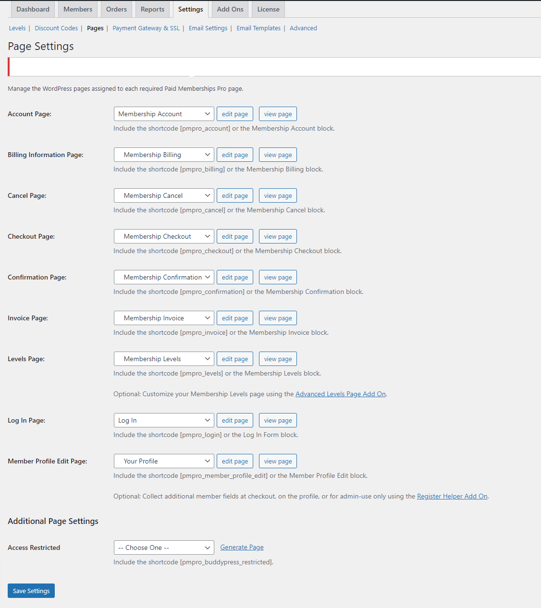The width and height of the screenshot is (541, 608).
Task: Open the Register Helper Add On link
Action: (452, 496)
